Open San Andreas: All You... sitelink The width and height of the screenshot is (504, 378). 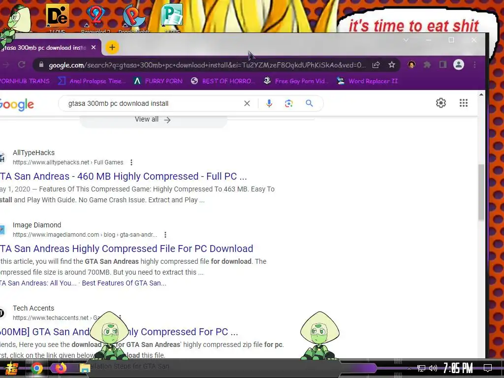(x=38, y=283)
